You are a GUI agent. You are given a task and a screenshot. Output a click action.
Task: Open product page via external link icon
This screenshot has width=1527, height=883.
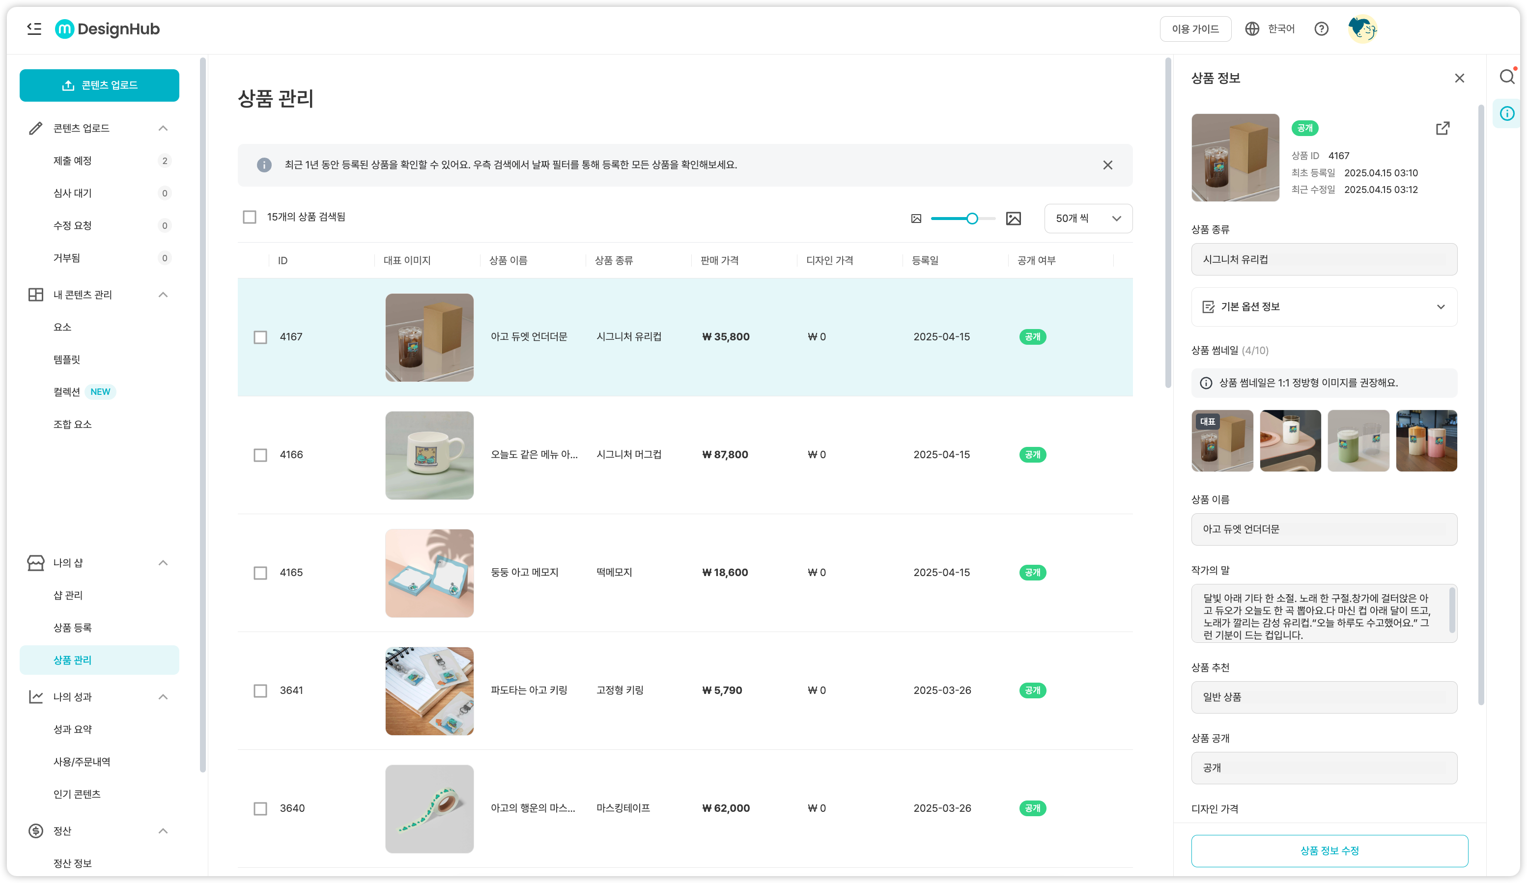coord(1443,128)
